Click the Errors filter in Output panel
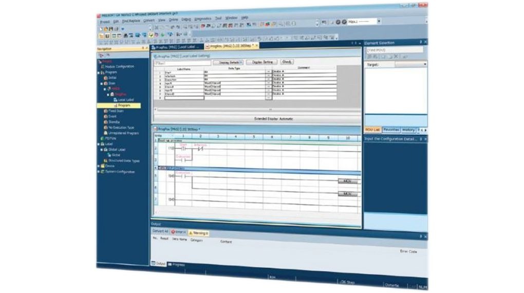The image size is (524, 293). 178,232
